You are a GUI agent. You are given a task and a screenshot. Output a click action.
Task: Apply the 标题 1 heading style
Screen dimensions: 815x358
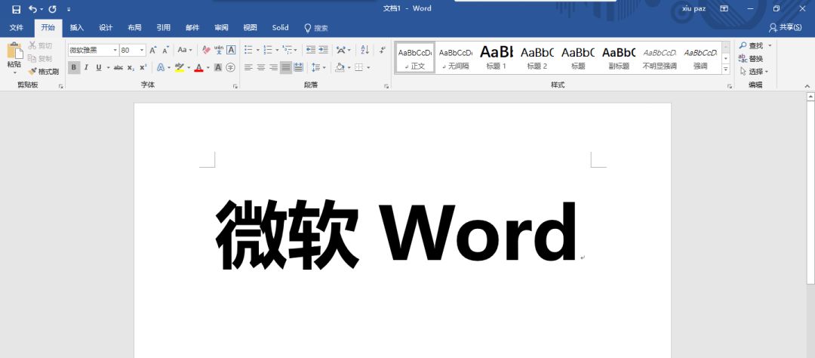497,57
